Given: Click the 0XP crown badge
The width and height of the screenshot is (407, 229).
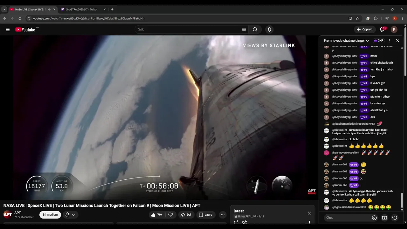Looking at the screenshot, I should pos(378,41).
